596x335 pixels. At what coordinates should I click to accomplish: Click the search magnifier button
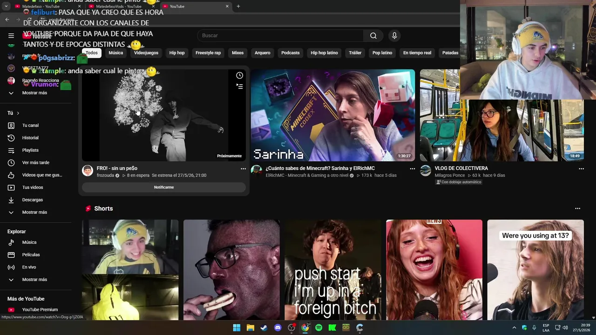click(373, 35)
